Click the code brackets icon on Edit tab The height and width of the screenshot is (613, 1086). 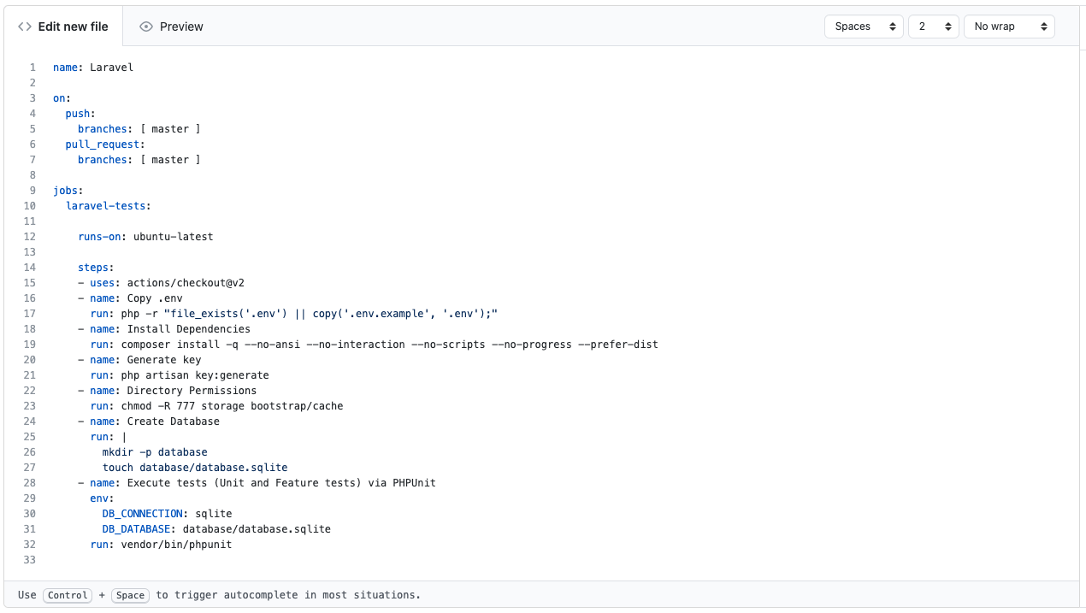[x=25, y=27]
